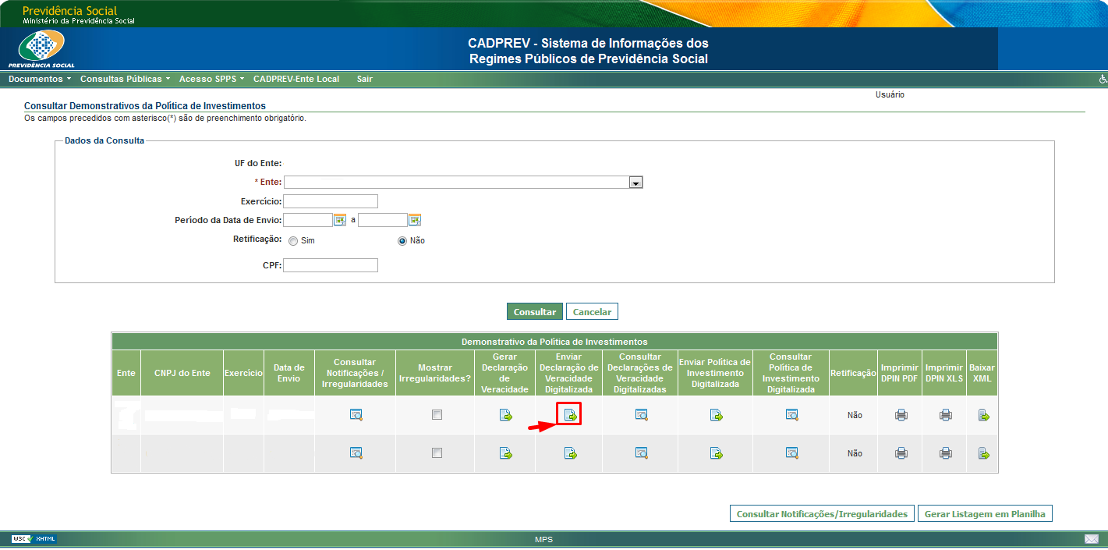Expand the Ente dropdown list

pyautogui.click(x=635, y=183)
